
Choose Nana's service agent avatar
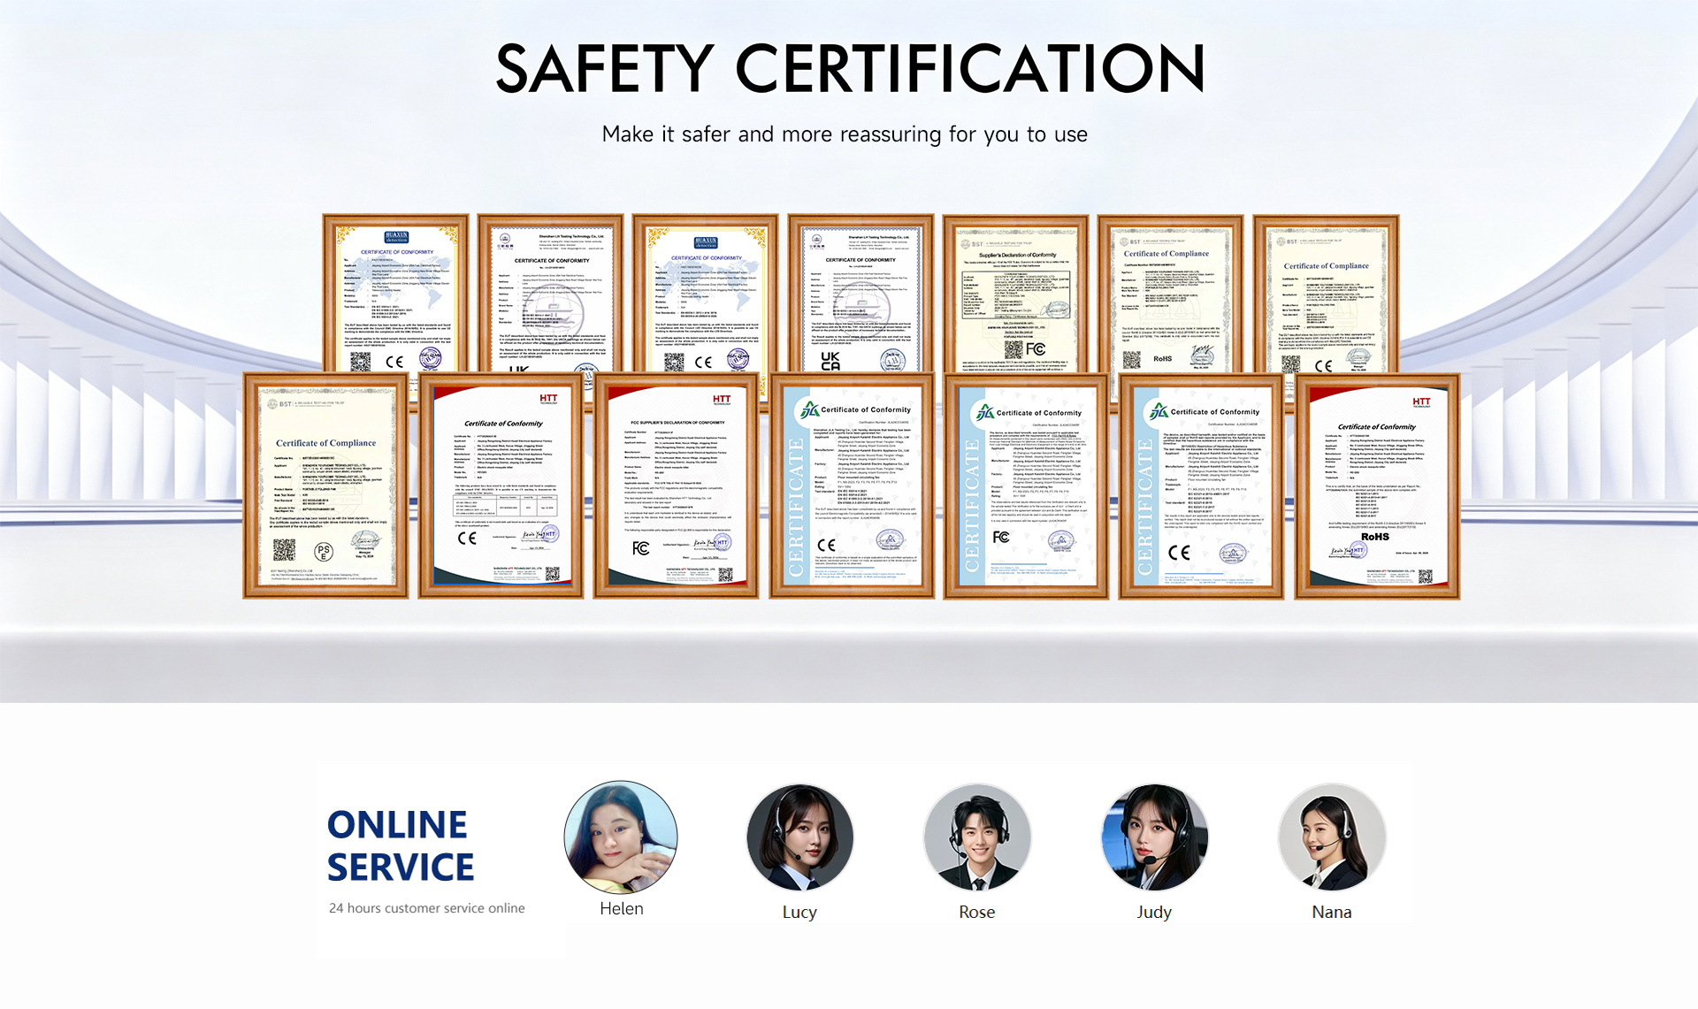1332,837
